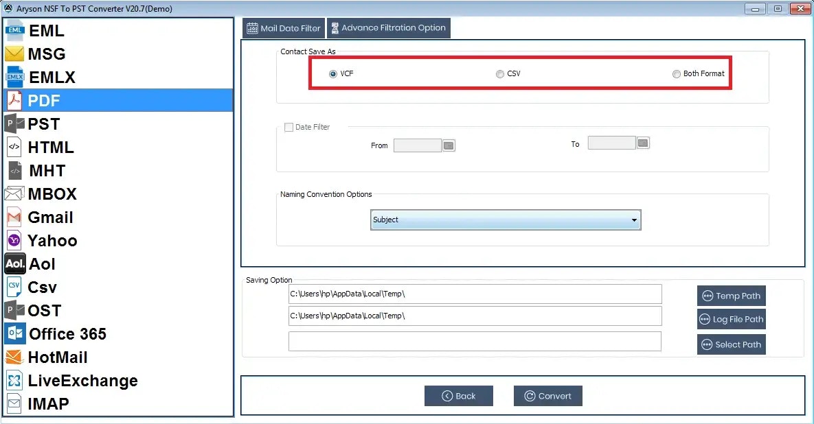Select the Both Format radio button

click(676, 74)
